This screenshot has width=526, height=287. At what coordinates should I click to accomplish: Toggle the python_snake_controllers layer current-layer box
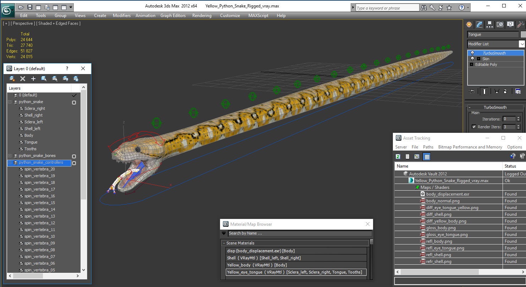point(74,163)
